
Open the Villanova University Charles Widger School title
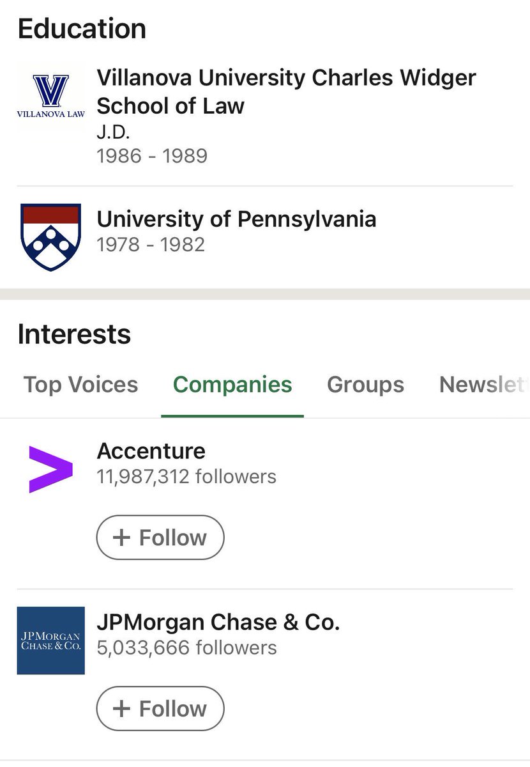[285, 91]
